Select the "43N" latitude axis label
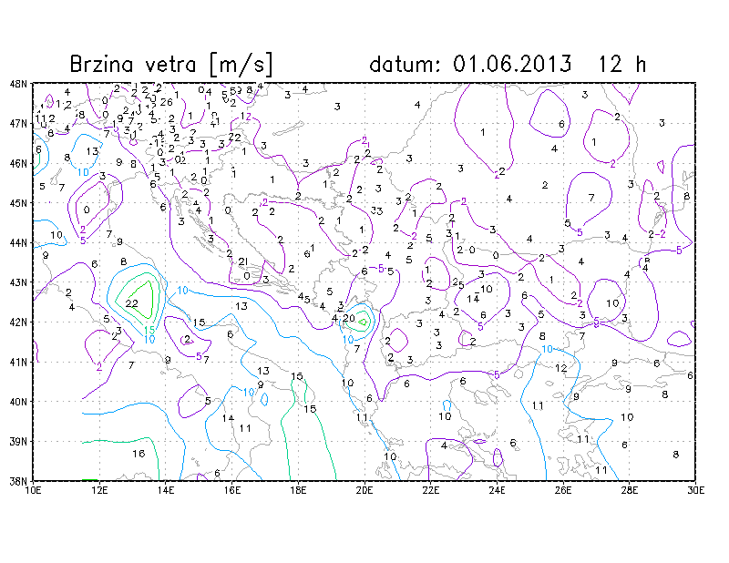This screenshot has height=563, width=729. [17, 282]
